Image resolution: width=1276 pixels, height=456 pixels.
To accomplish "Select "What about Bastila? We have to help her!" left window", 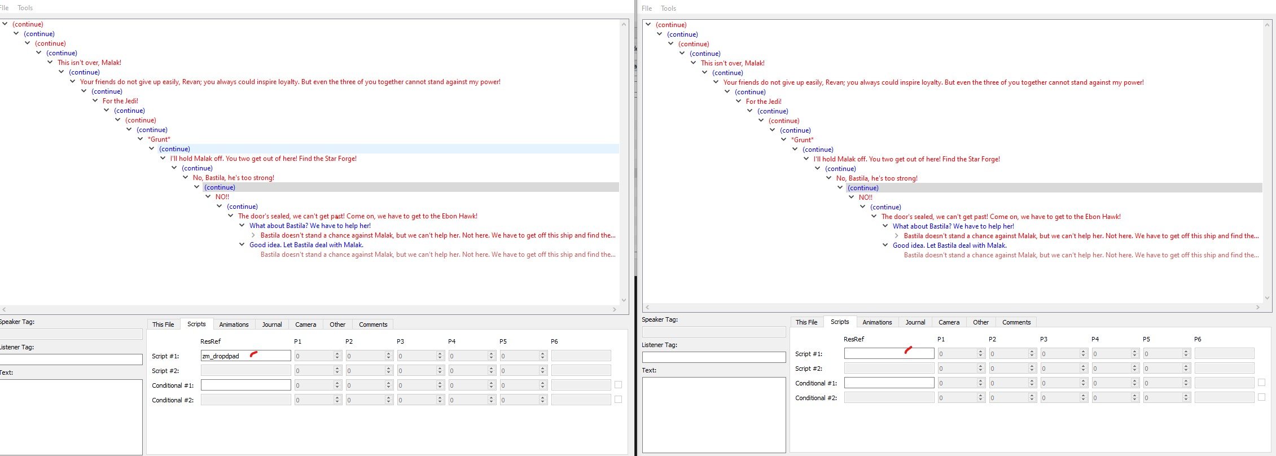I will tap(310, 226).
